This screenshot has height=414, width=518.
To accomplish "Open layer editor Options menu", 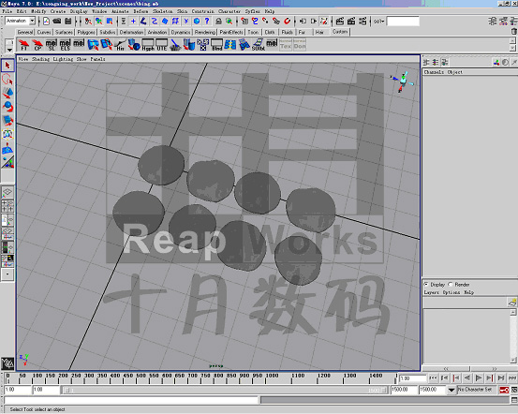I will [x=451, y=292].
